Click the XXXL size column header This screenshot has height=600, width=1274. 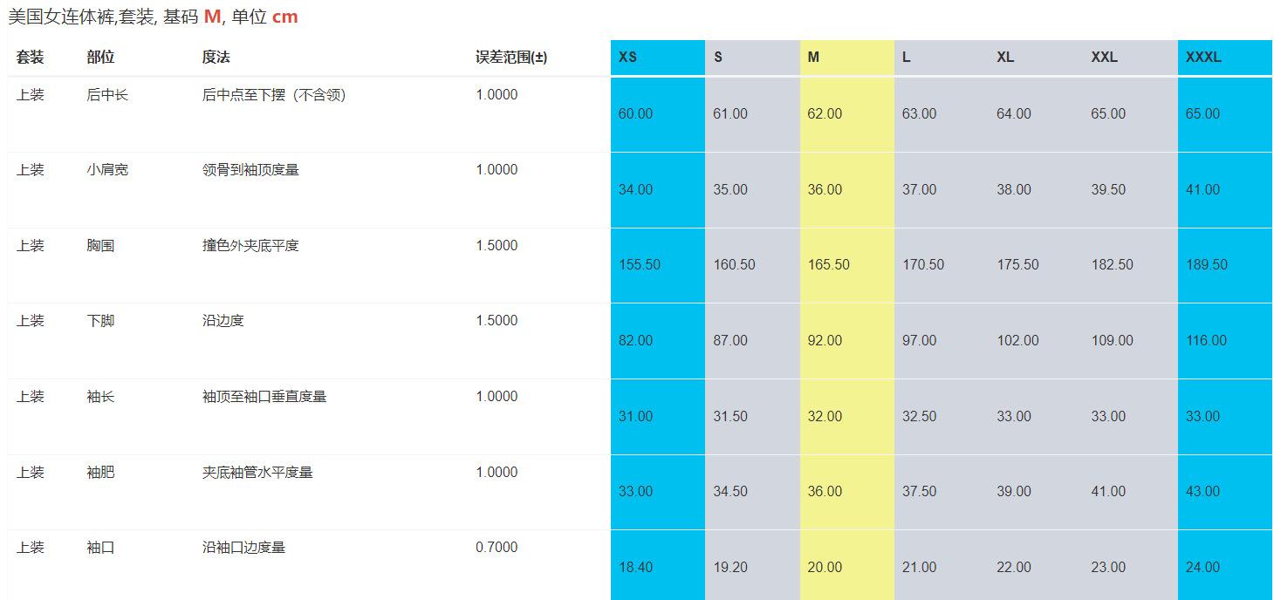pos(1203,58)
